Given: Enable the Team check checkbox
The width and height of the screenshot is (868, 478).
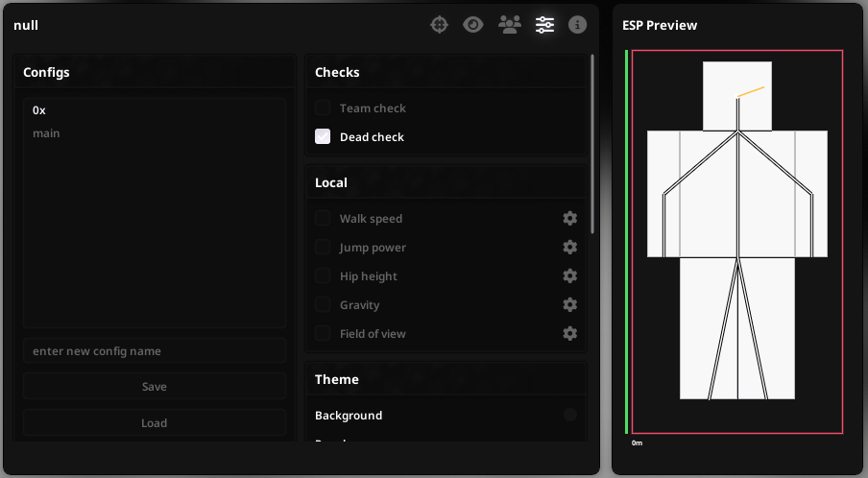Looking at the screenshot, I should [323, 108].
